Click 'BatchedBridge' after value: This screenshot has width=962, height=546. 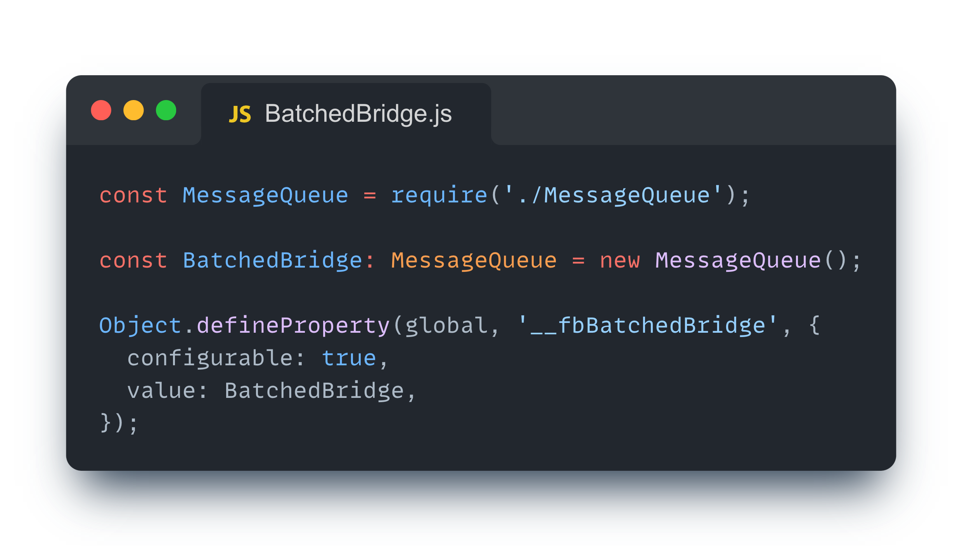pyautogui.click(x=314, y=390)
